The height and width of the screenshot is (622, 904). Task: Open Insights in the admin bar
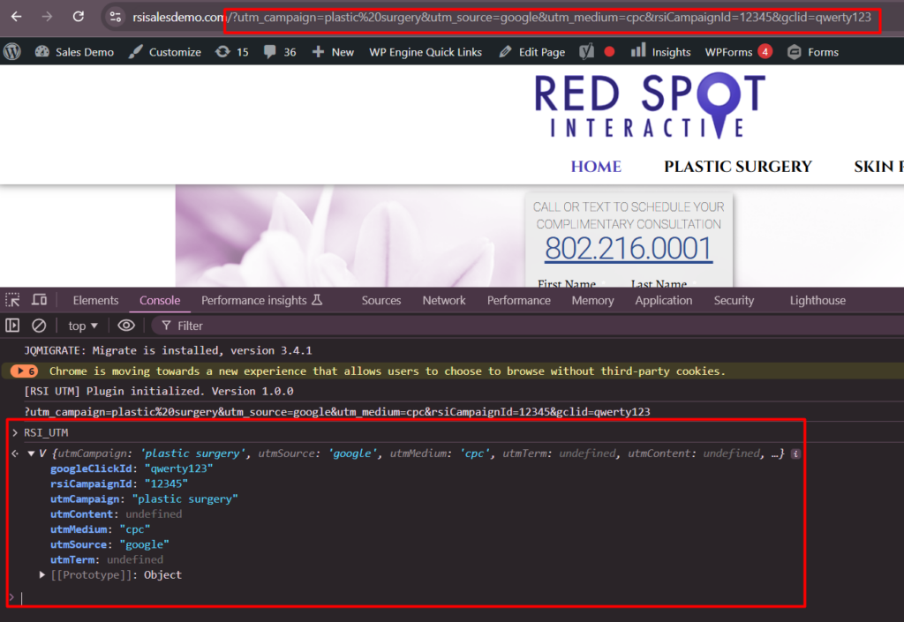click(x=660, y=52)
